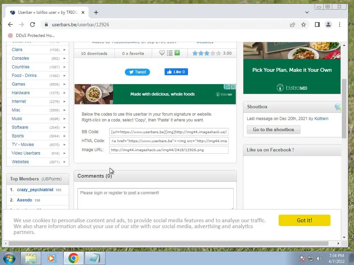Expand the Sports category arrow
This screenshot has width=354, height=265.
pos(64,136)
